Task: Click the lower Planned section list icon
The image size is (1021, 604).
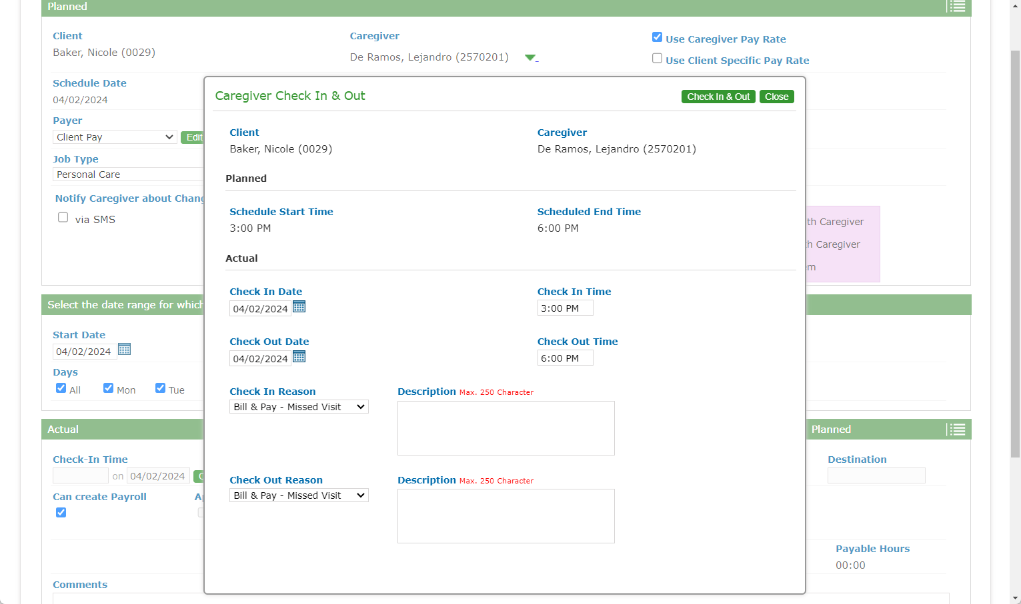Action: 956,430
